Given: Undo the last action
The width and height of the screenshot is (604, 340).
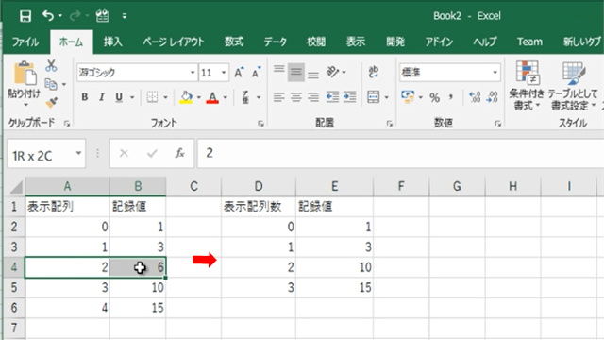Looking at the screenshot, I should point(48,16).
